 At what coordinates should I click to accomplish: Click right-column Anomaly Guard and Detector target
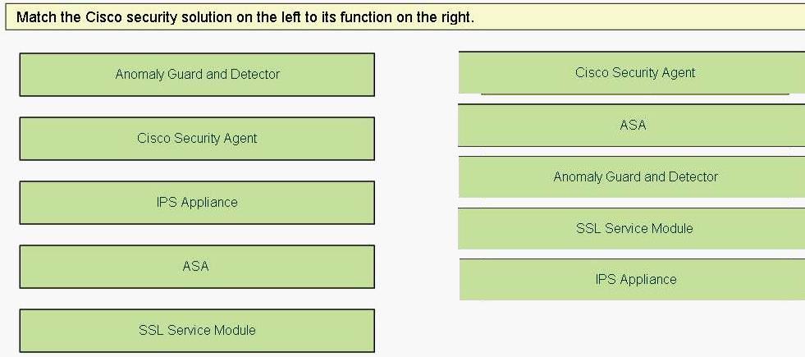(x=632, y=177)
